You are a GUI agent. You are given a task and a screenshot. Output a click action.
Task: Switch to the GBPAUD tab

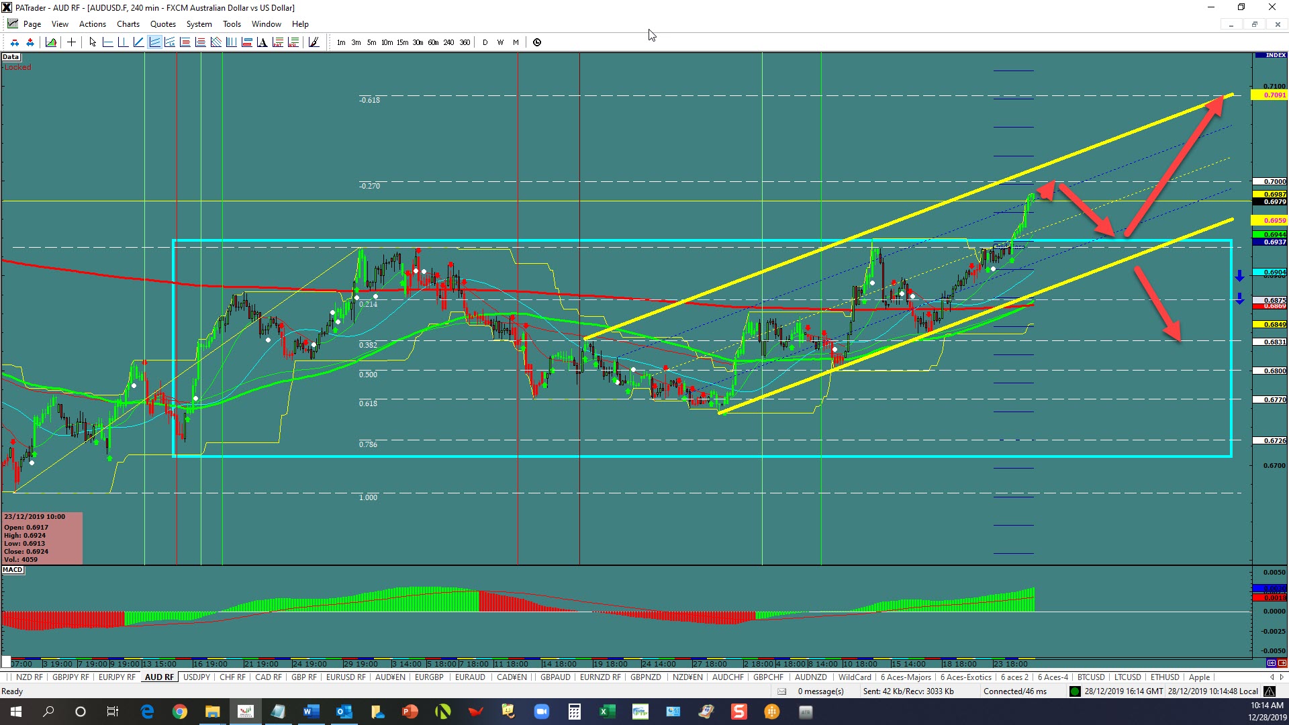(x=555, y=677)
